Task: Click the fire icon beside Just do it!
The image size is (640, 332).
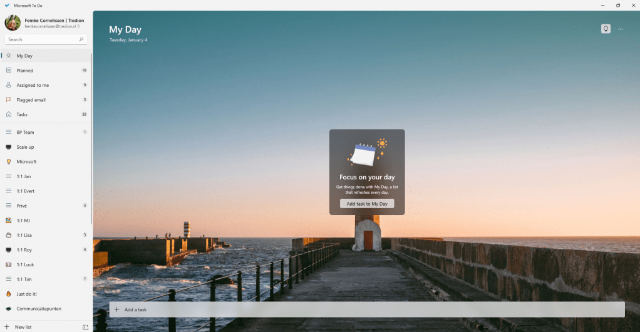Action: (x=9, y=294)
